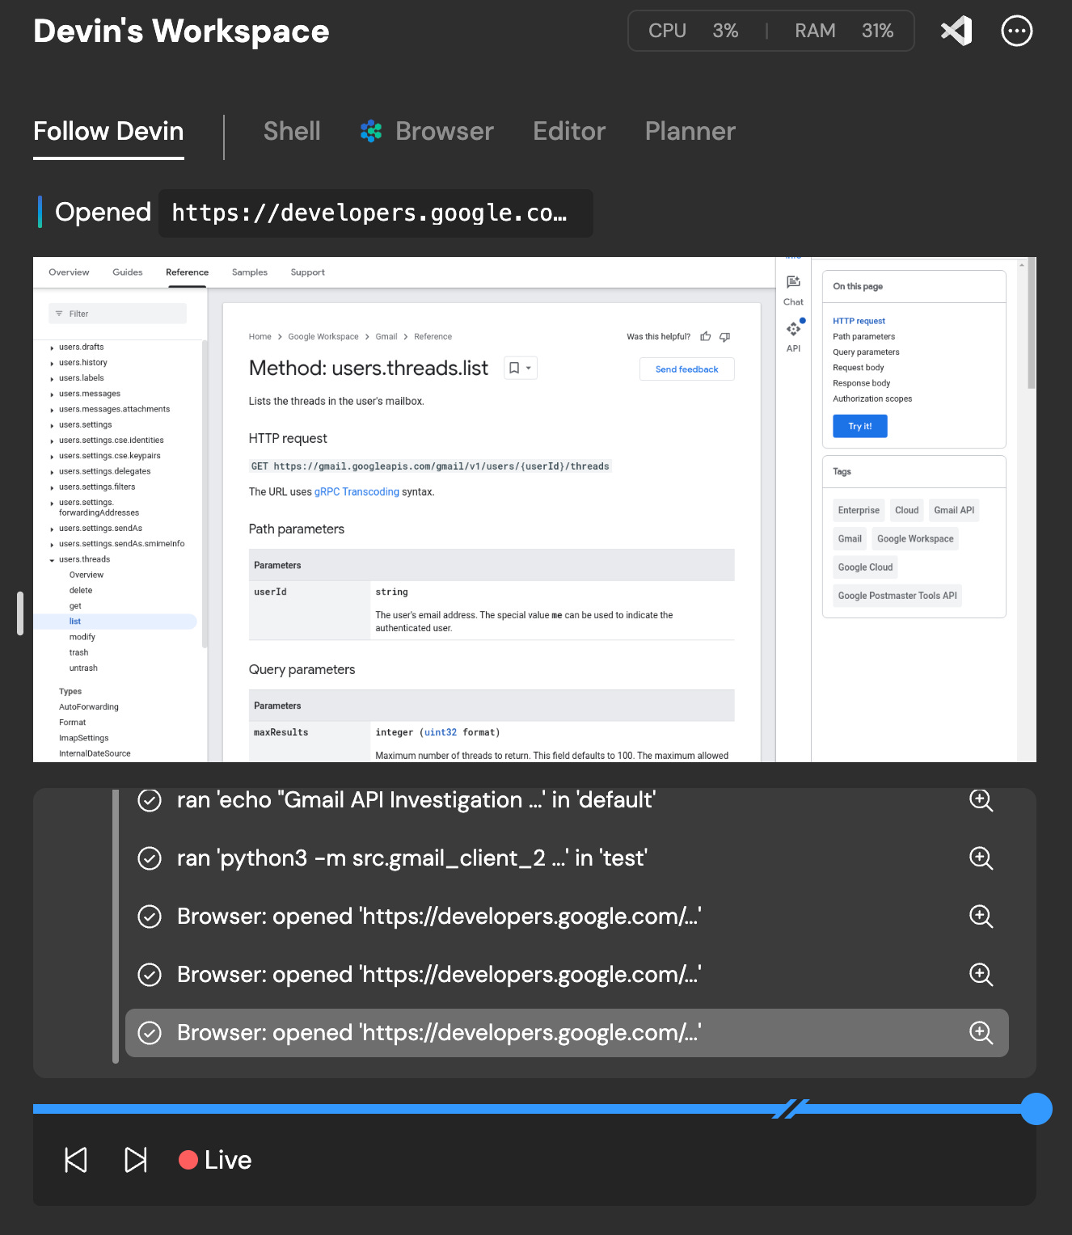The width and height of the screenshot is (1072, 1235).
Task: Zoom into the 'python3 -m src.gmail_client_2' step
Action: point(981,858)
